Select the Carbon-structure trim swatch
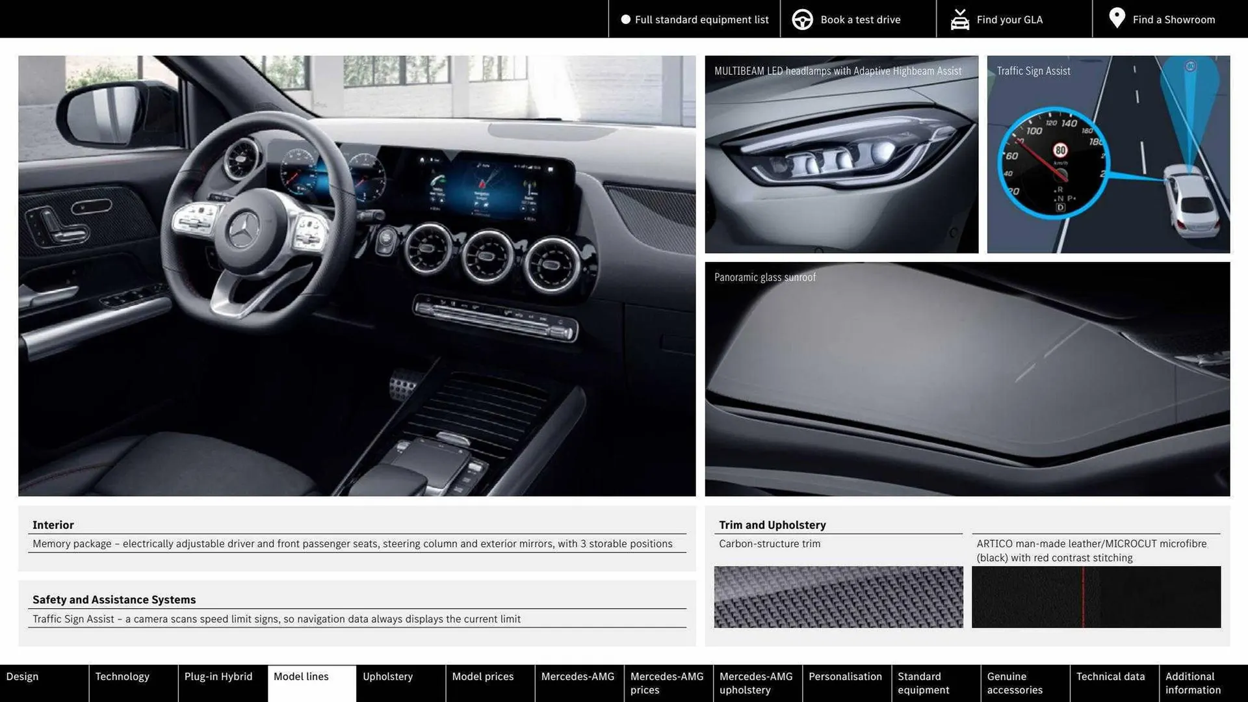 click(838, 597)
